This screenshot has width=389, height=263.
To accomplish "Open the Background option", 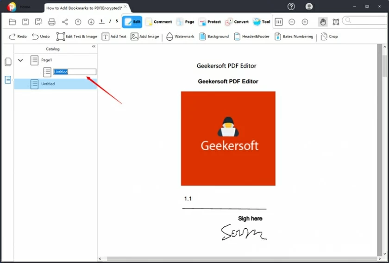I will [214, 37].
